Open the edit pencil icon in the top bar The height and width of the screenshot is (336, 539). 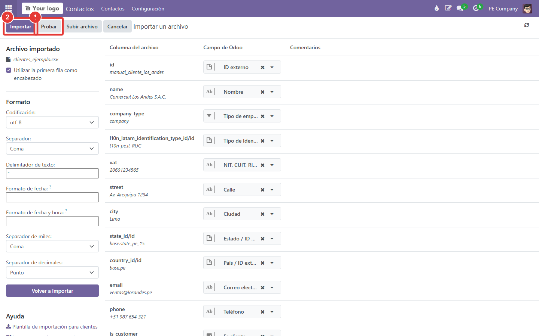click(x=448, y=8)
